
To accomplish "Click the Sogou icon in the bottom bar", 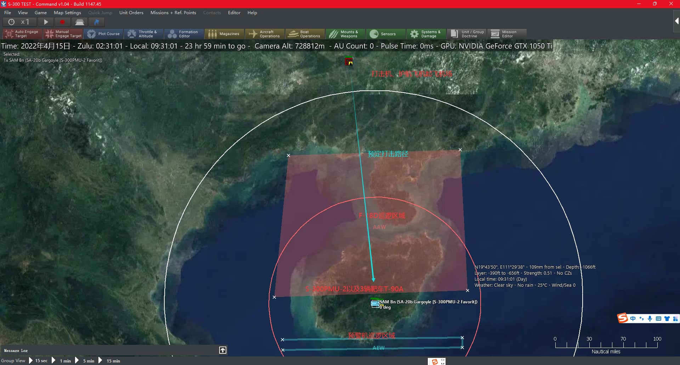I will click(x=435, y=361).
